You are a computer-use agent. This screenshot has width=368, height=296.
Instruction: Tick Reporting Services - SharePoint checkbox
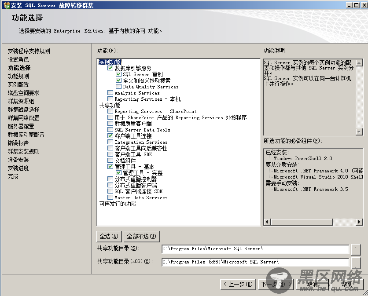click(110, 111)
